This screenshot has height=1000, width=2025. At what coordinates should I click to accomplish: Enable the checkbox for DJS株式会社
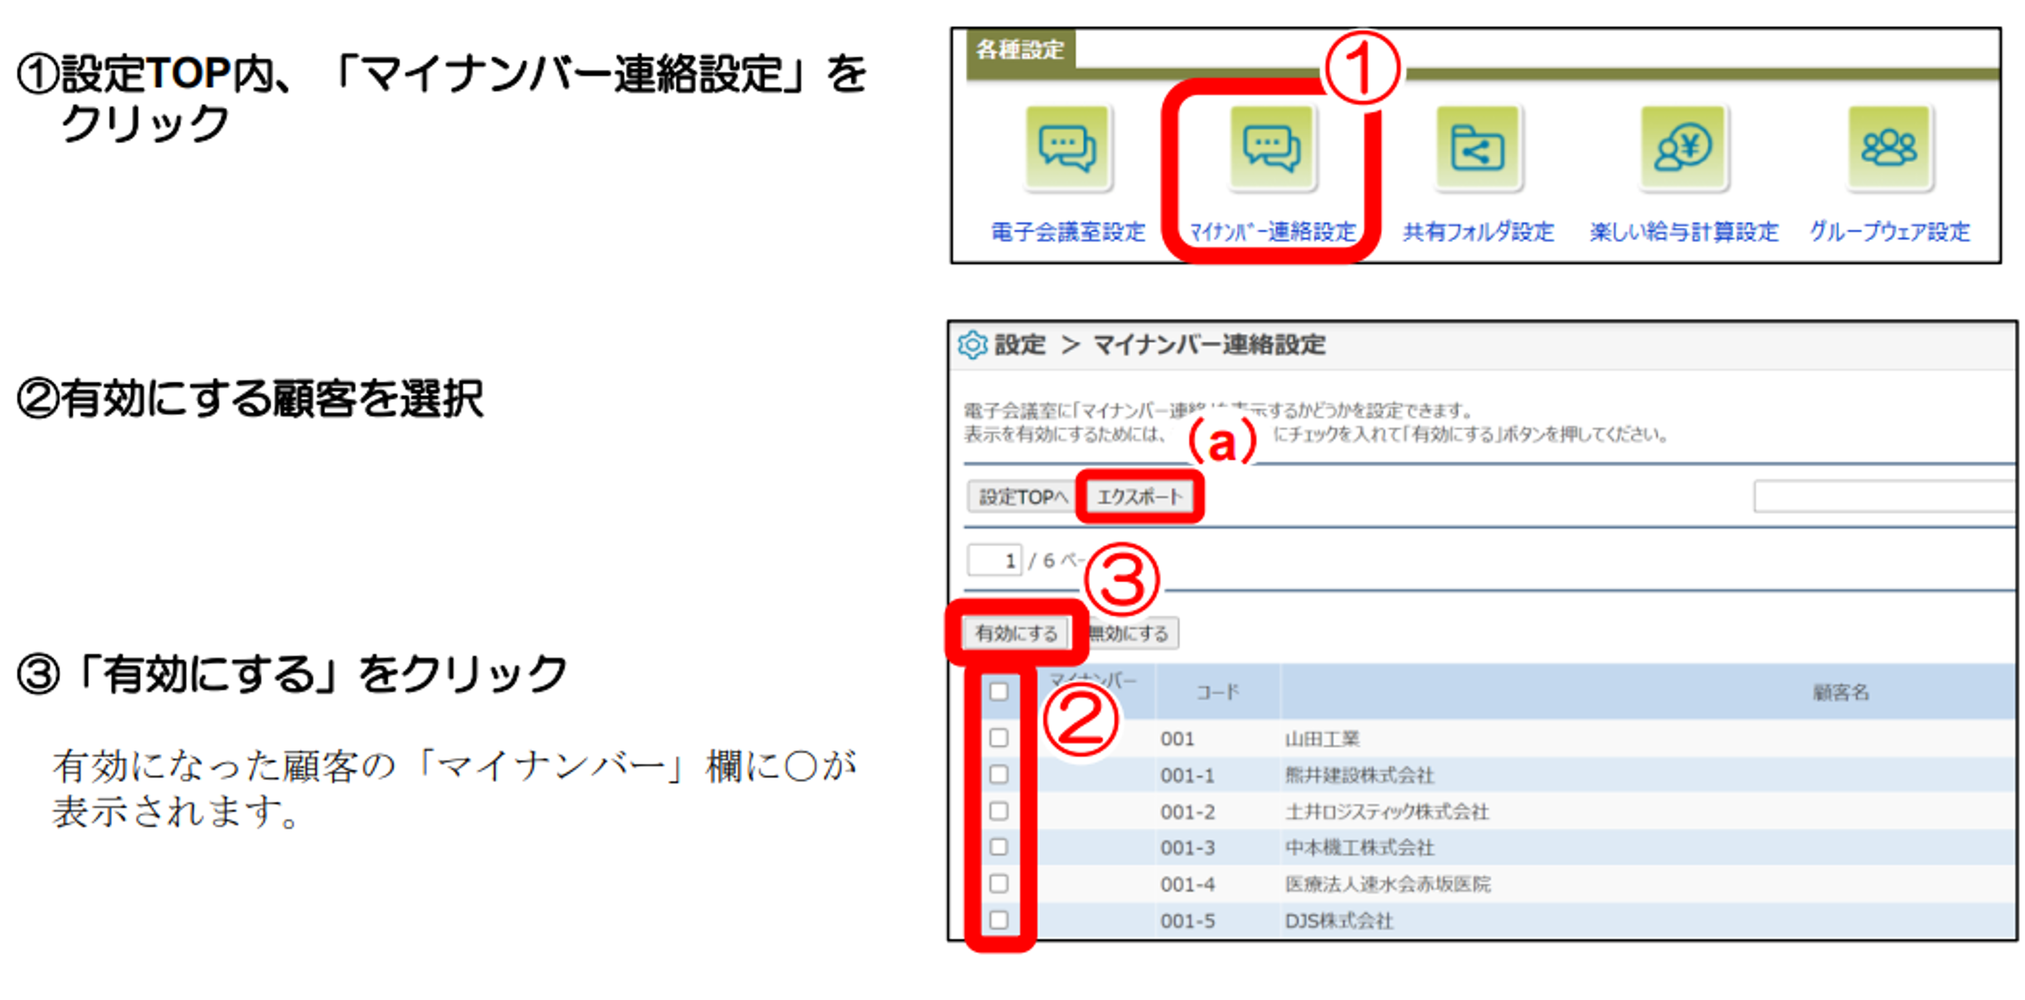pos(998,920)
